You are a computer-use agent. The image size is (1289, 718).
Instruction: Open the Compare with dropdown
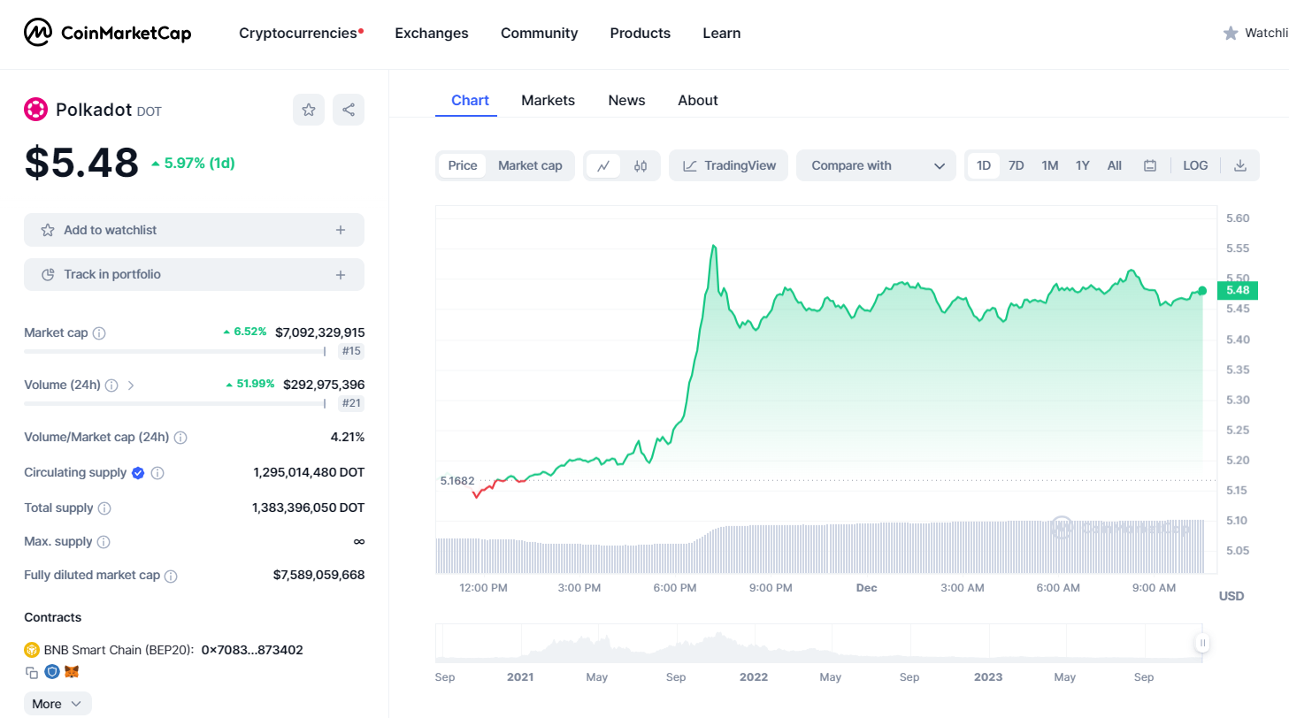tap(877, 165)
